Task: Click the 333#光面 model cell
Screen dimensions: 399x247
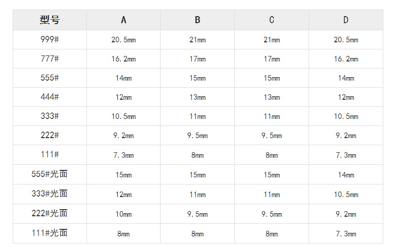Action: [x=49, y=194]
